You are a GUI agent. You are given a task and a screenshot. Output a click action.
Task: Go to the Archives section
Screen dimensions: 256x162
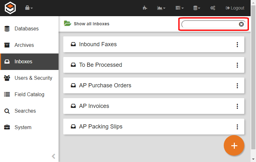coord(24,45)
